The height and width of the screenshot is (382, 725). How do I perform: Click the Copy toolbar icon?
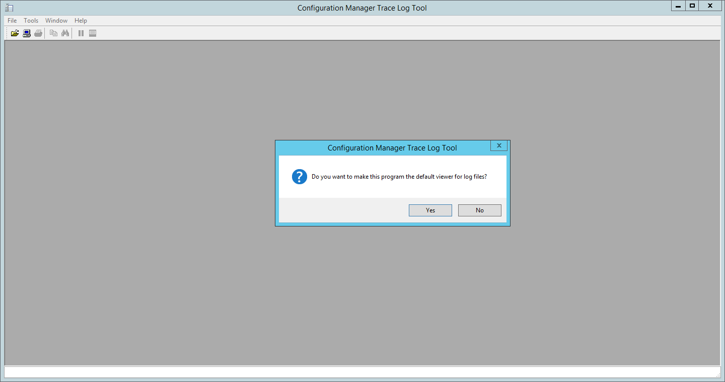click(53, 33)
